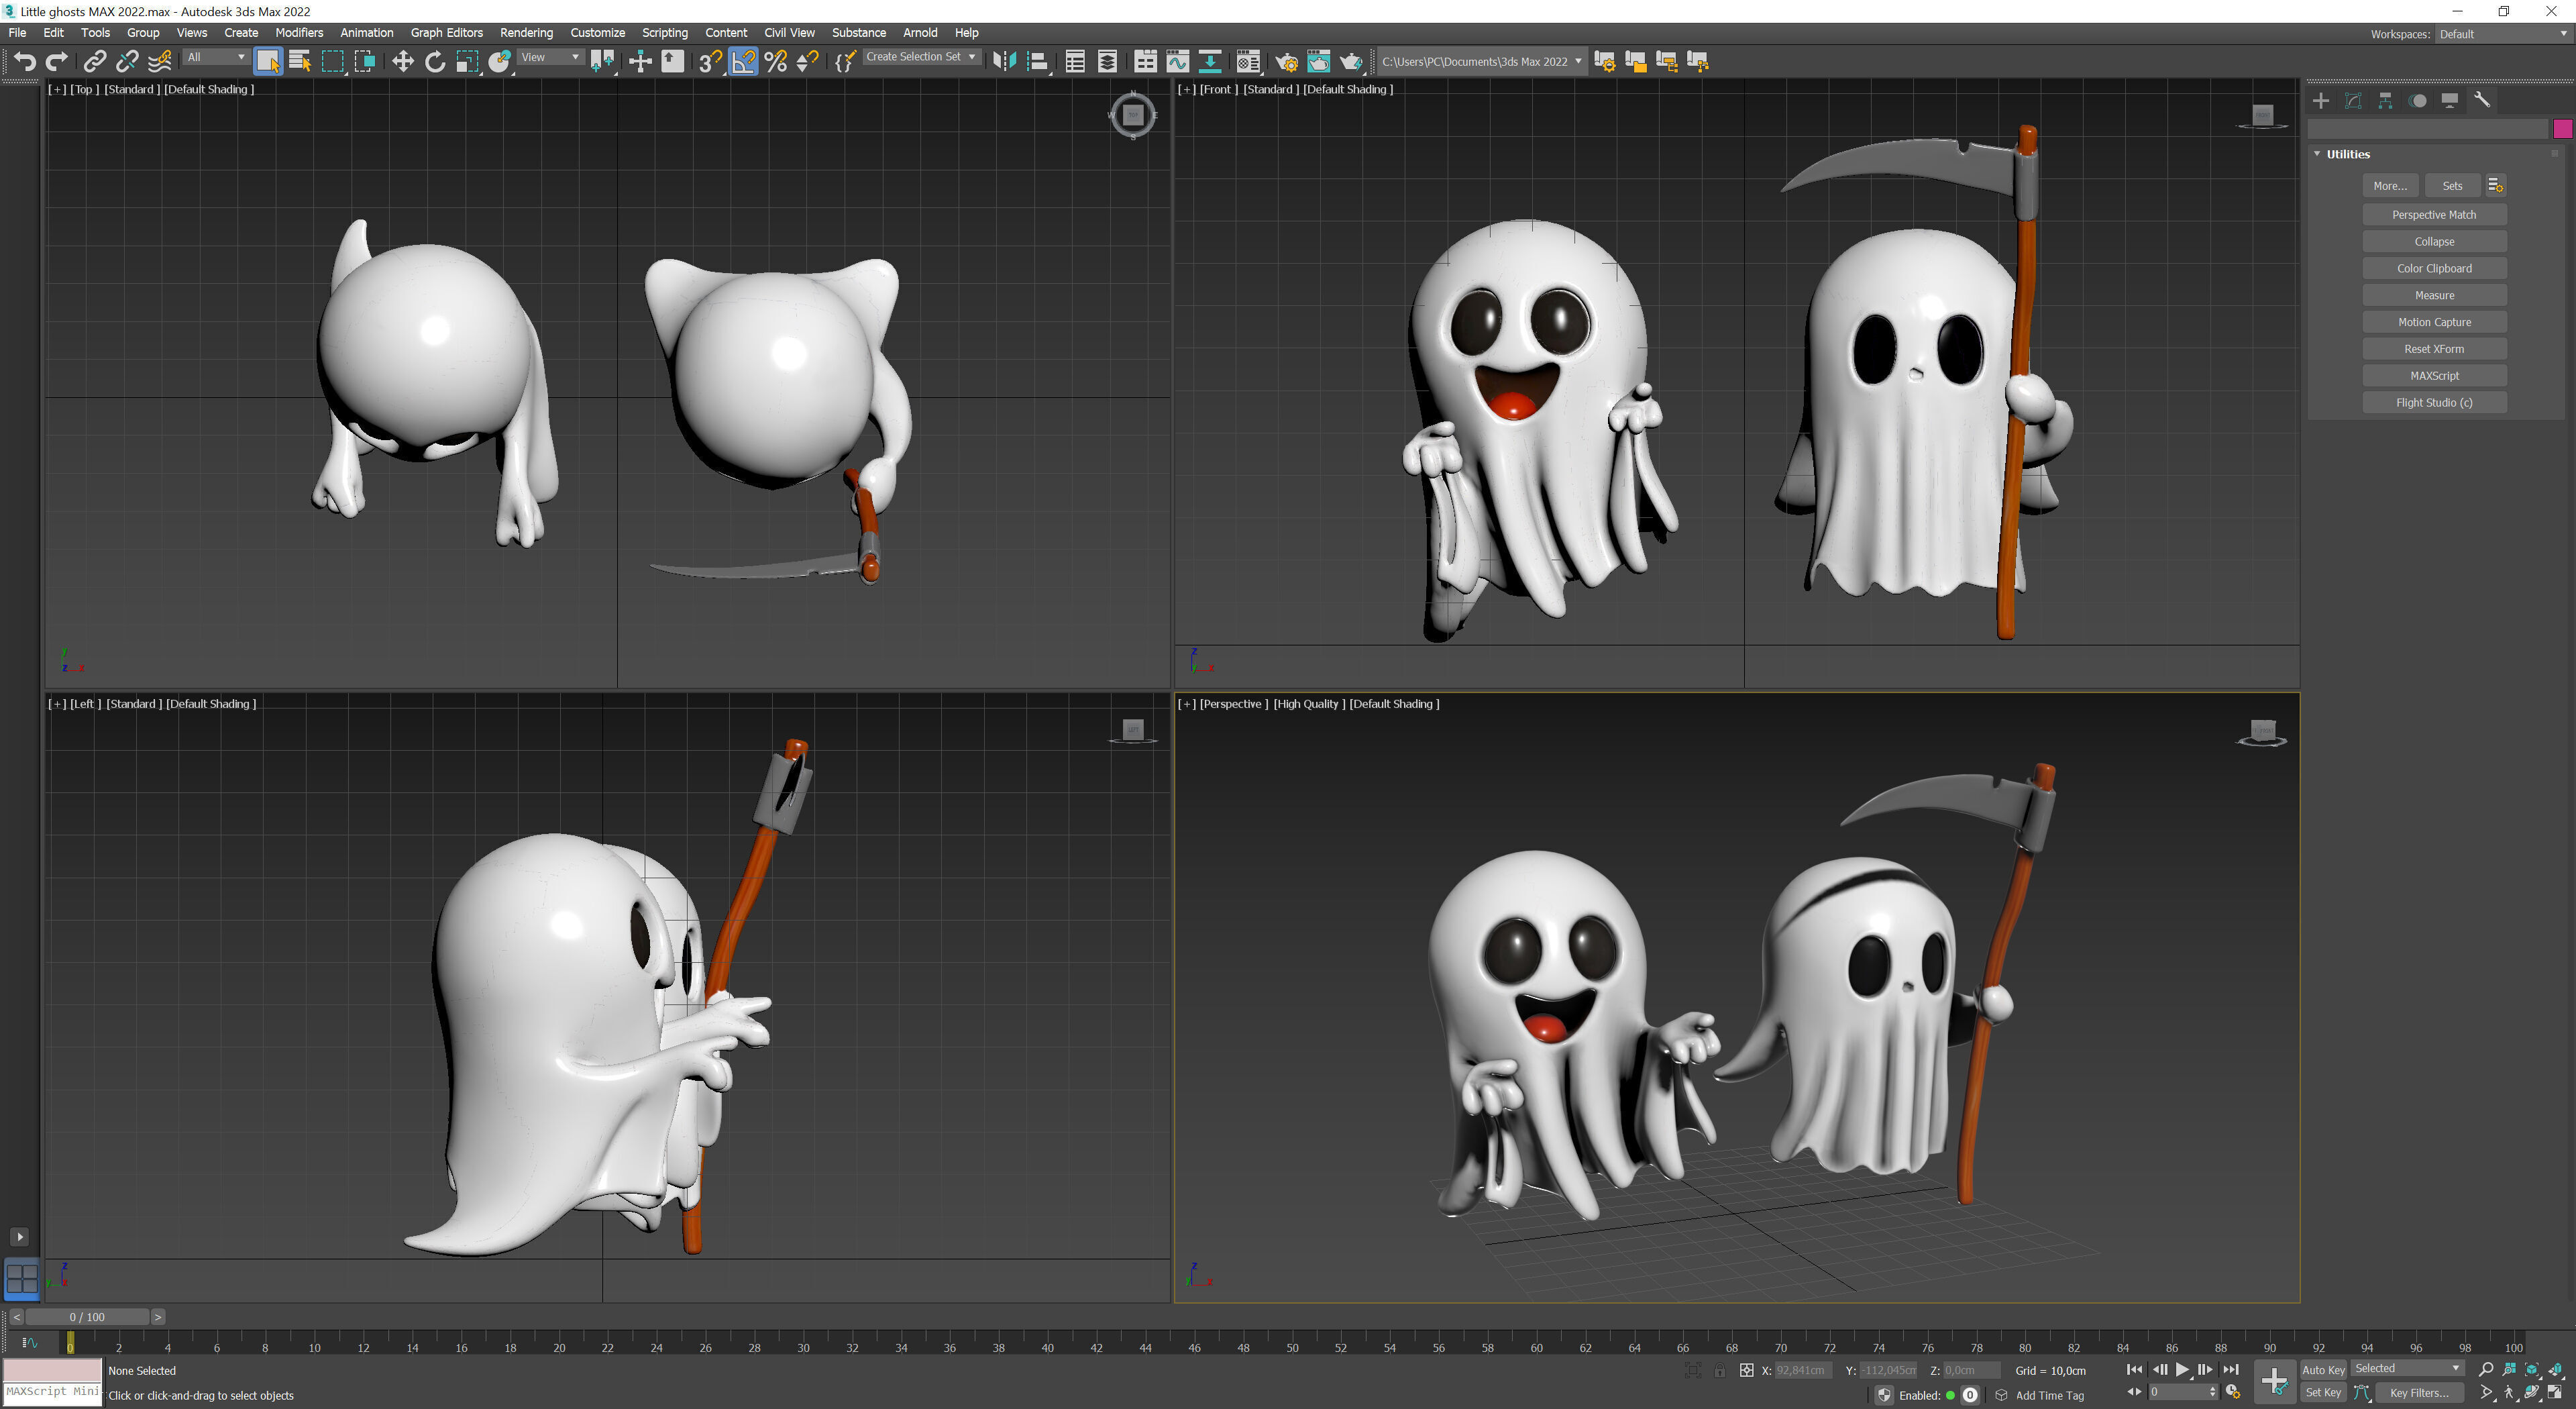Open the Rendering menu

526,33
